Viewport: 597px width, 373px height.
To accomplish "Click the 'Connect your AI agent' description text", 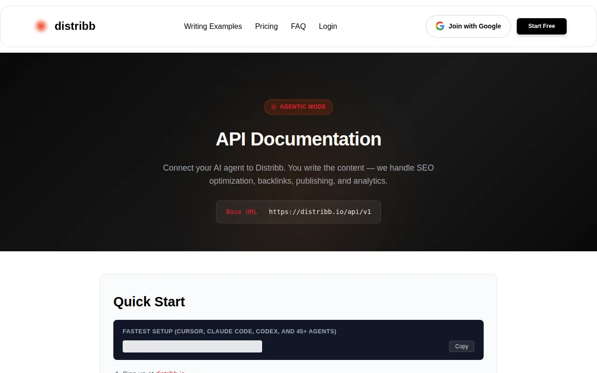I will click(x=298, y=174).
